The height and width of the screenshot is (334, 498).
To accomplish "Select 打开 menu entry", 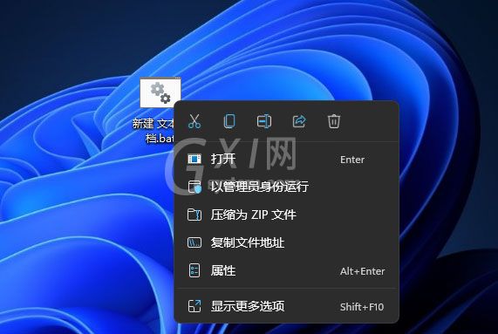I will (287, 159).
